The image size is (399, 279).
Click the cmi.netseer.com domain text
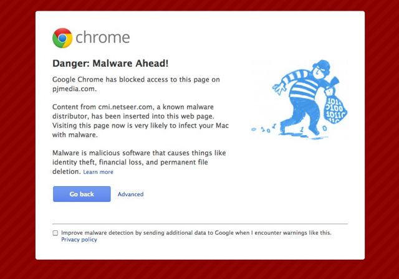(125, 107)
